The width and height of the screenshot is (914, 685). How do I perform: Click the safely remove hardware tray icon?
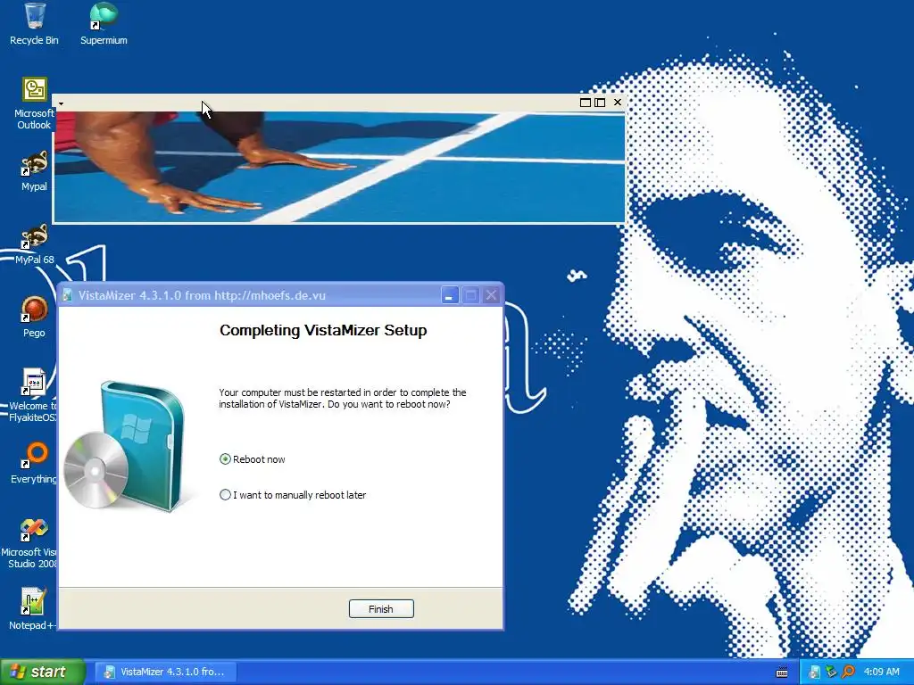coord(831,673)
